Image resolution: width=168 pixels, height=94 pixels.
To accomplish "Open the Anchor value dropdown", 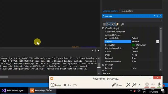I will coord(157,42).
